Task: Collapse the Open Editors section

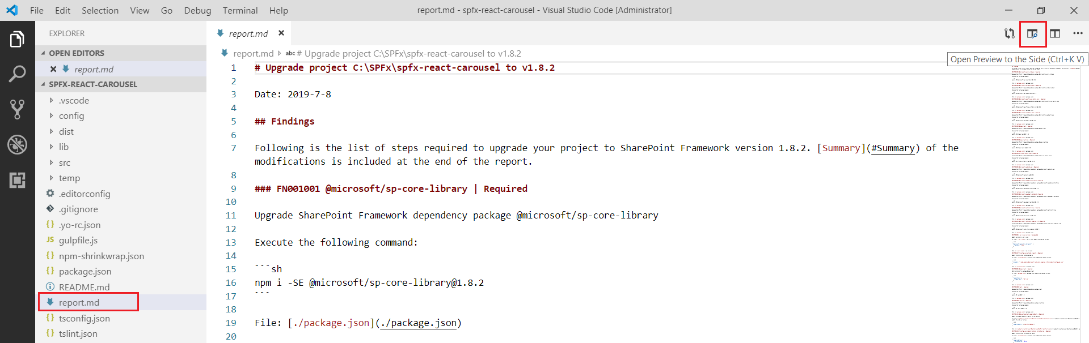Action: tap(76, 53)
